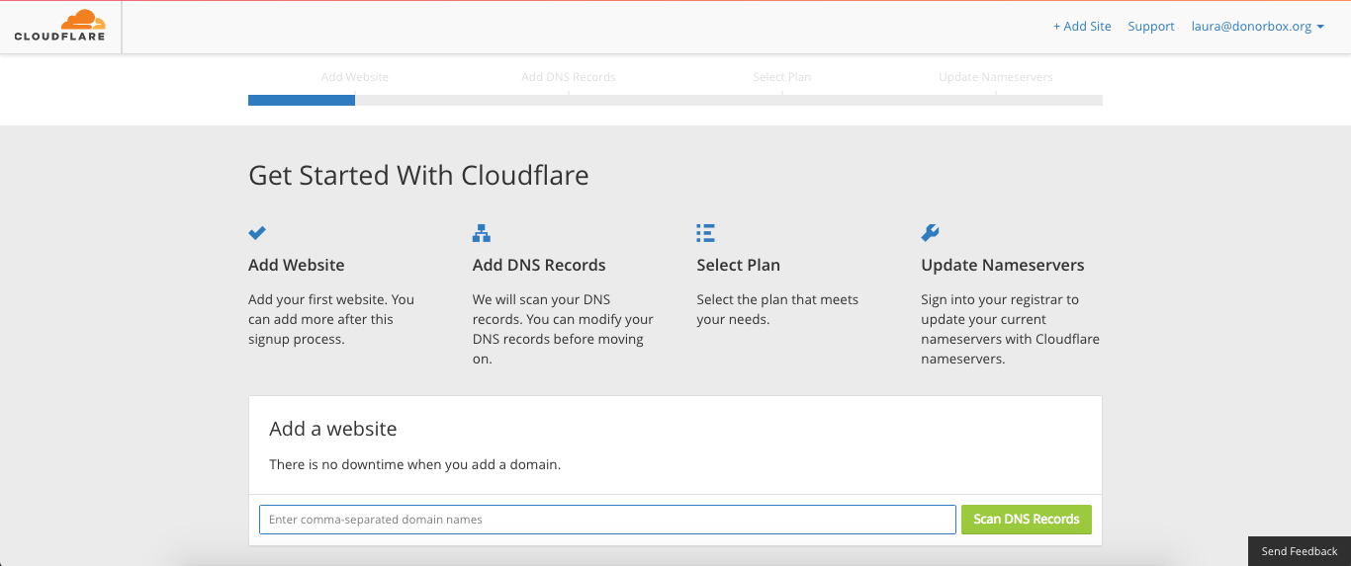Open the Support link
Viewport: 1351px width, 566px height.
(1151, 27)
